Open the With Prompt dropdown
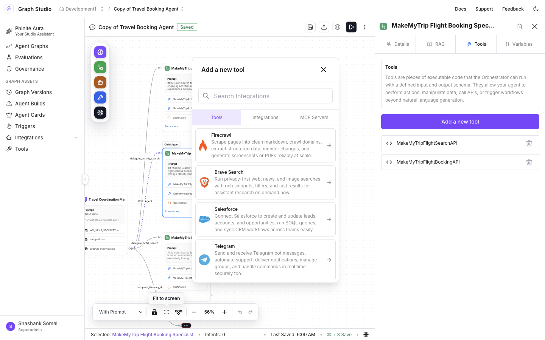Viewport: 545px width, 340px height. [121, 312]
